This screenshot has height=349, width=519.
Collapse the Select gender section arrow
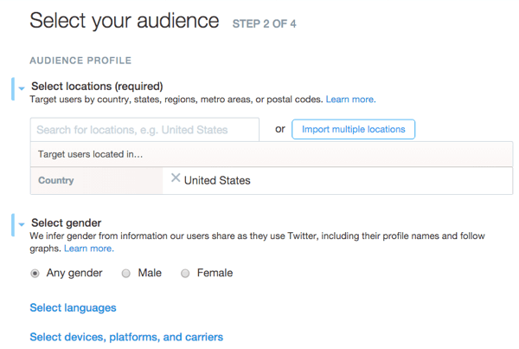click(20, 223)
